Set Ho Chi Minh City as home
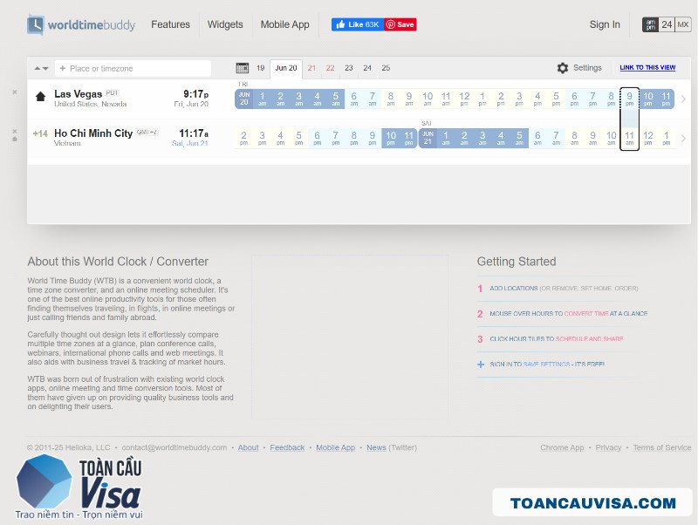This screenshot has width=698, height=525. pyautogui.click(x=15, y=139)
